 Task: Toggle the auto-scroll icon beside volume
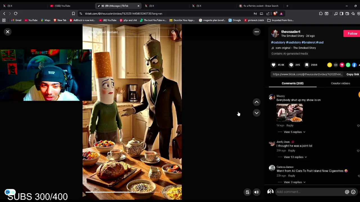(x=247, y=192)
